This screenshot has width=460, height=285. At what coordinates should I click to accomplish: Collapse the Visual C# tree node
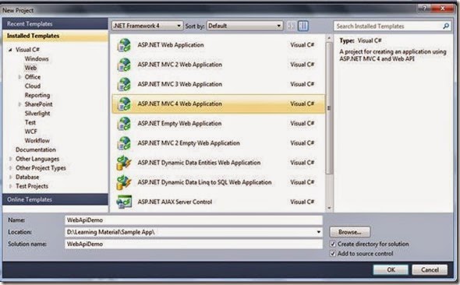(x=10, y=50)
